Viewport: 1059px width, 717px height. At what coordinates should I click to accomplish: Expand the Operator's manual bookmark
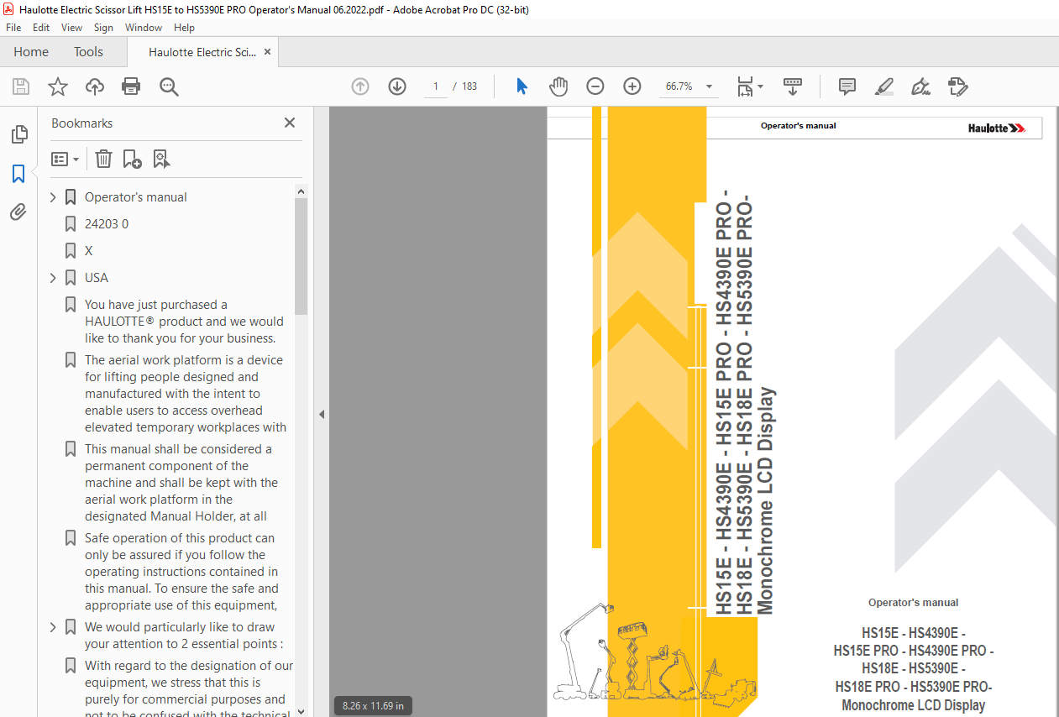coord(53,197)
